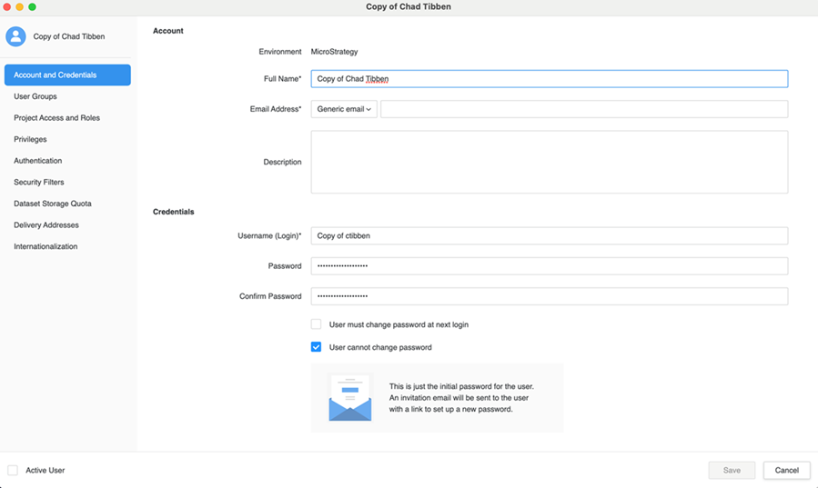Click the user avatar icon in sidebar
The width and height of the screenshot is (818, 488).
pyautogui.click(x=15, y=36)
